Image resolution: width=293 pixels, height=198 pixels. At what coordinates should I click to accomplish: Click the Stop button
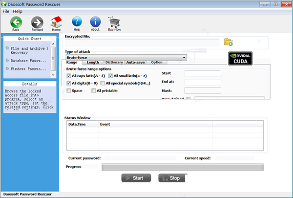172,178
